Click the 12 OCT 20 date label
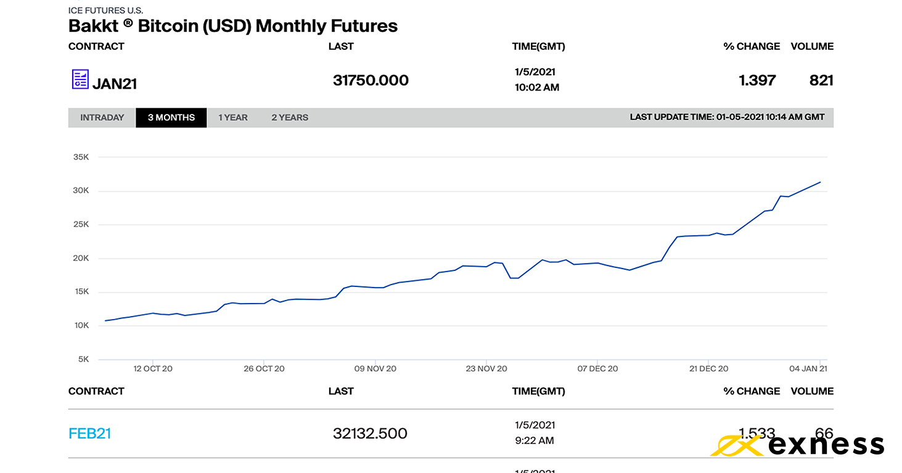Image resolution: width=902 pixels, height=473 pixels. (x=153, y=369)
